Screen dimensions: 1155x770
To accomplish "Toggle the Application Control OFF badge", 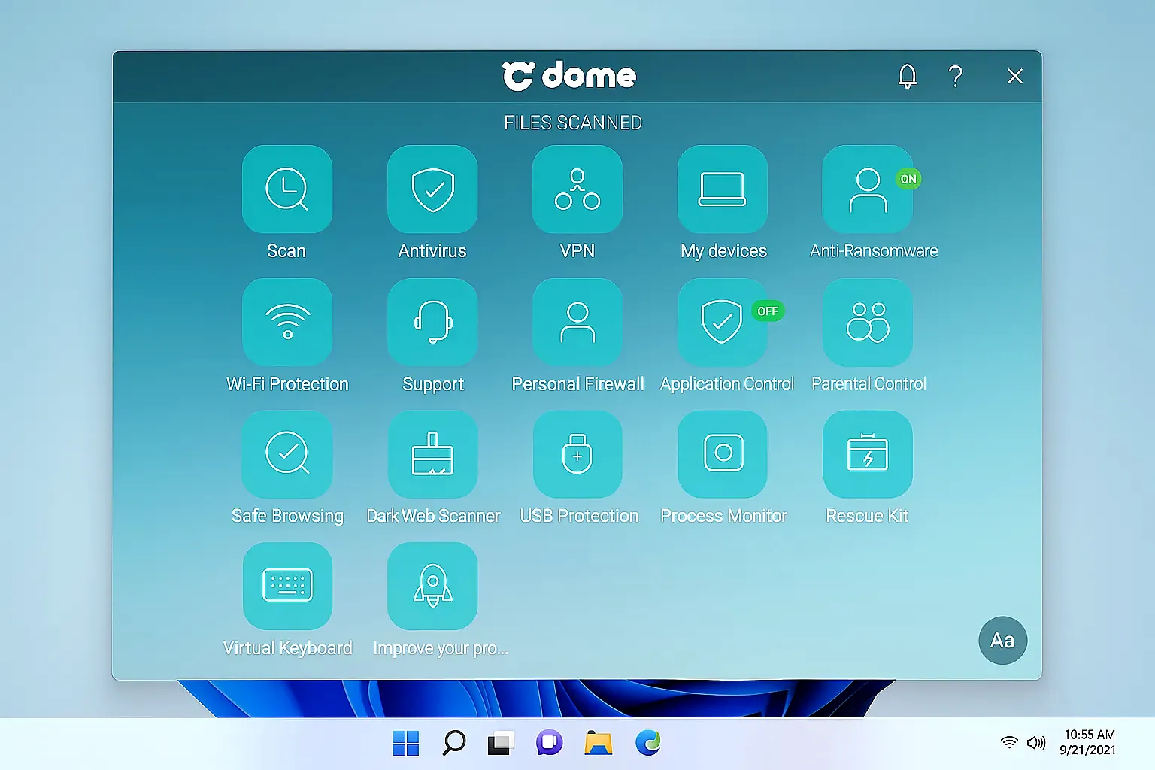I will coord(768,311).
